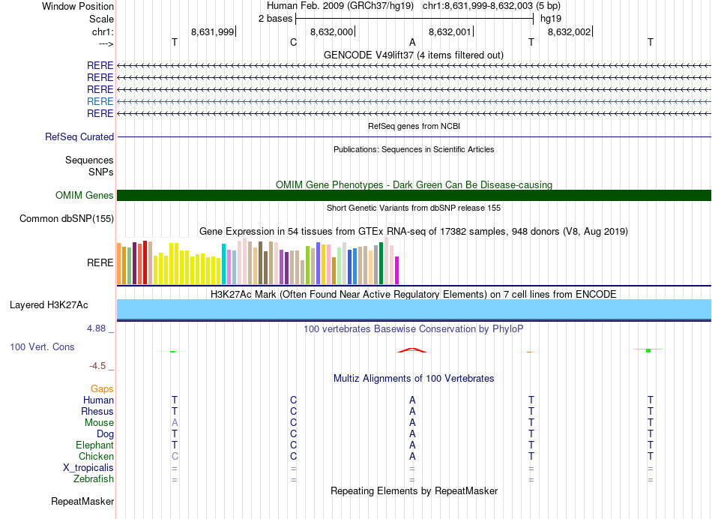Click the gray A in Mouse alignment row
Screen dimensions: 712x519
(175, 423)
